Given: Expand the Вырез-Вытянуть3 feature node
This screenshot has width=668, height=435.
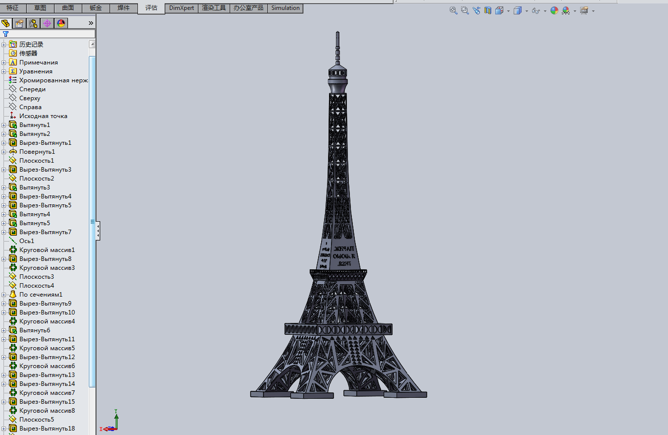Looking at the screenshot, I should point(4,170).
